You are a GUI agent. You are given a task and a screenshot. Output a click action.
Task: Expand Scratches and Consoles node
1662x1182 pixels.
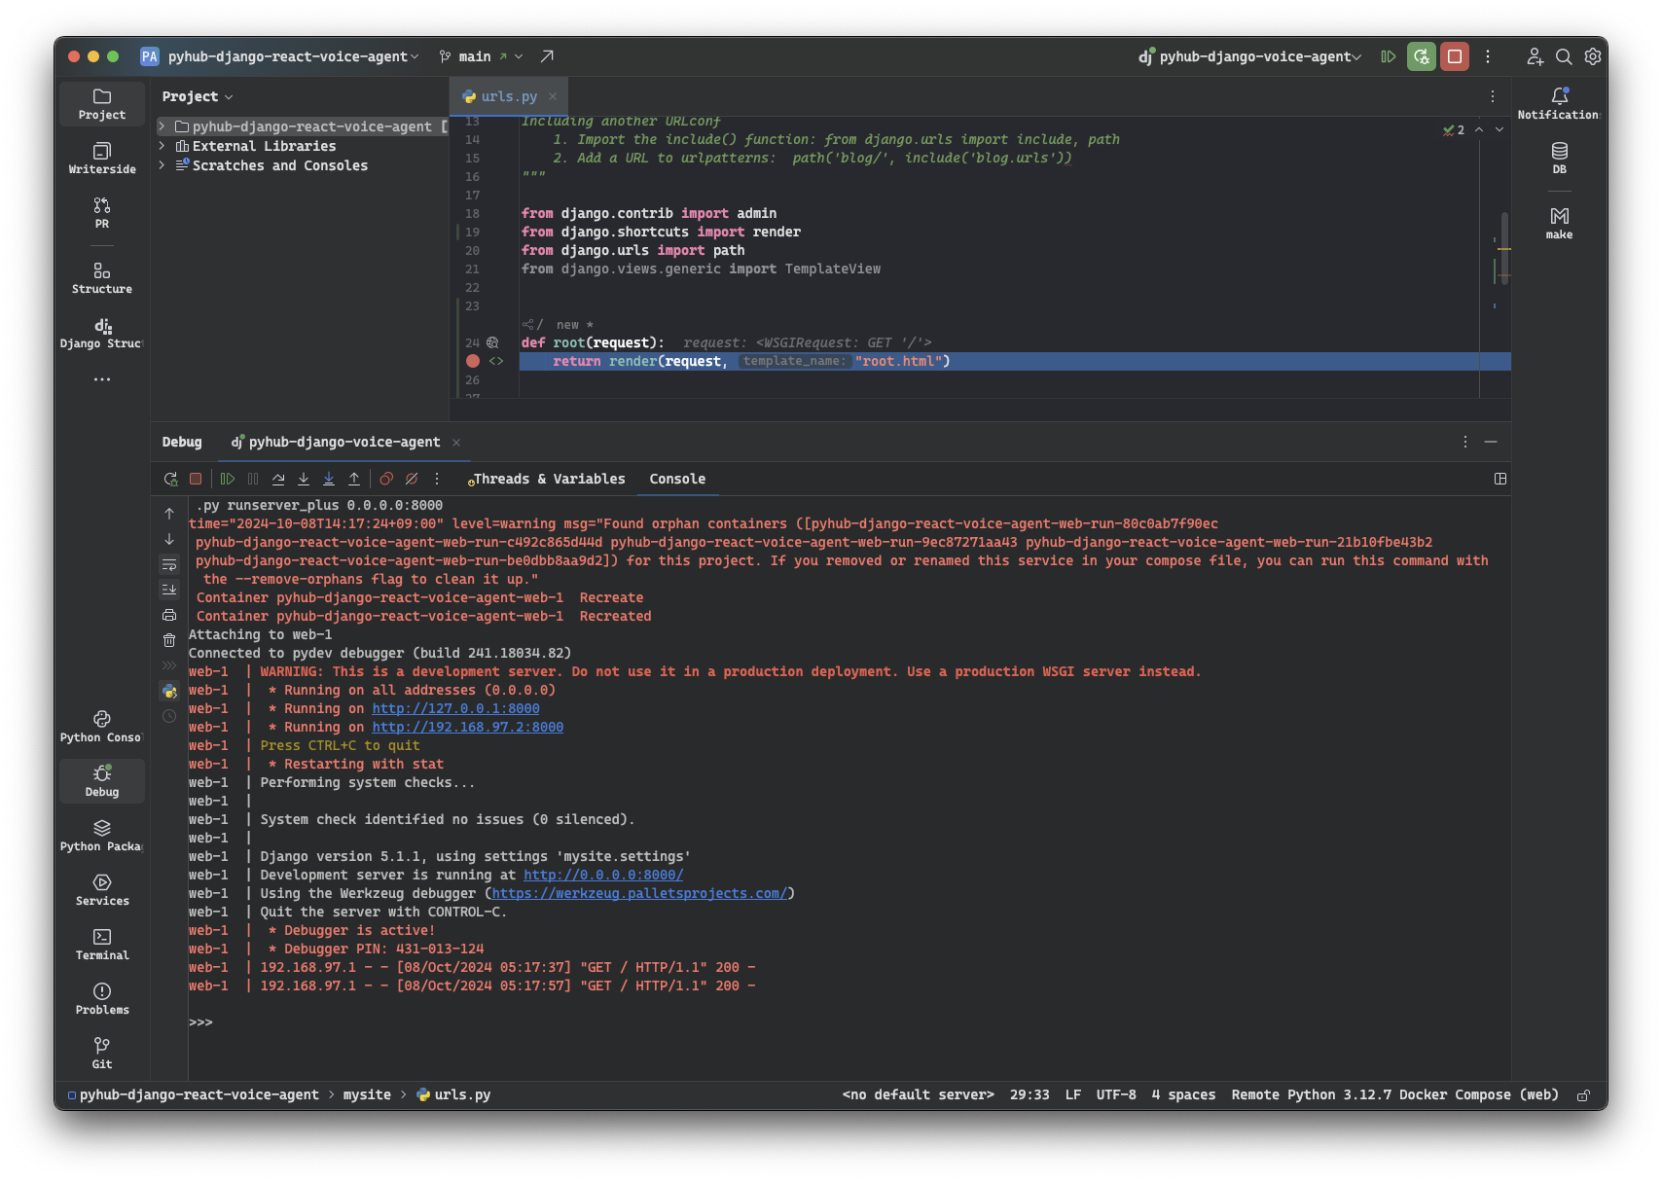tap(163, 165)
